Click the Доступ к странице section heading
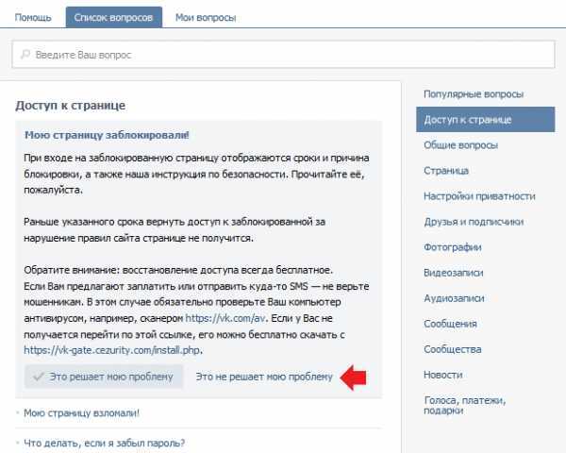This screenshot has height=453, width=566. [x=71, y=106]
